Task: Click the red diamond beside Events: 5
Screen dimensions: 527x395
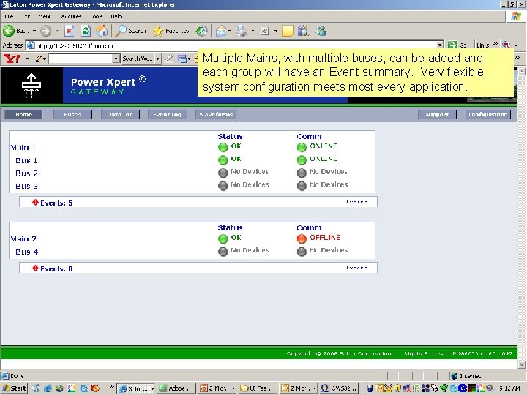Action: coord(35,202)
